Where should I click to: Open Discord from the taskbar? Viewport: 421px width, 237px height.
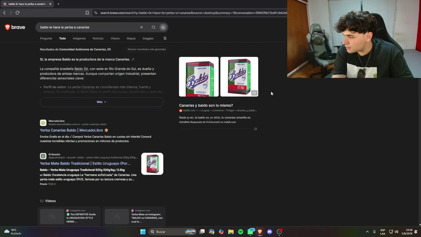(270, 232)
